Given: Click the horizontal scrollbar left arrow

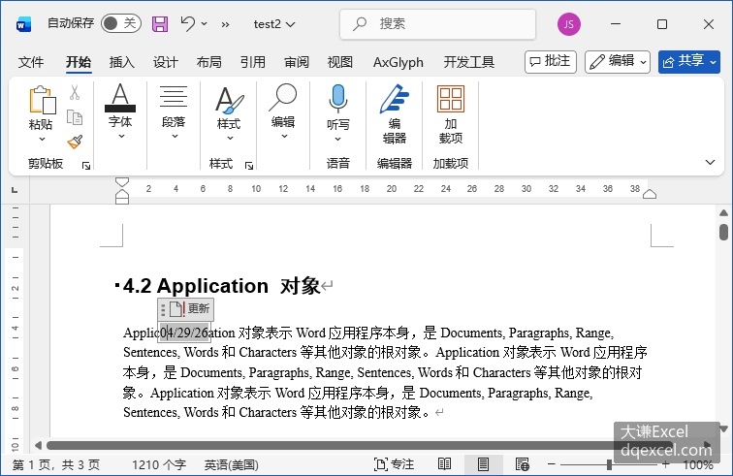Looking at the screenshot, I should click(x=39, y=445).
